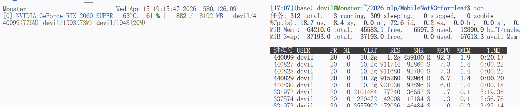This screenshot has height=107, width=520.
Task: Click process row with PID 440099
Action: 389,57
